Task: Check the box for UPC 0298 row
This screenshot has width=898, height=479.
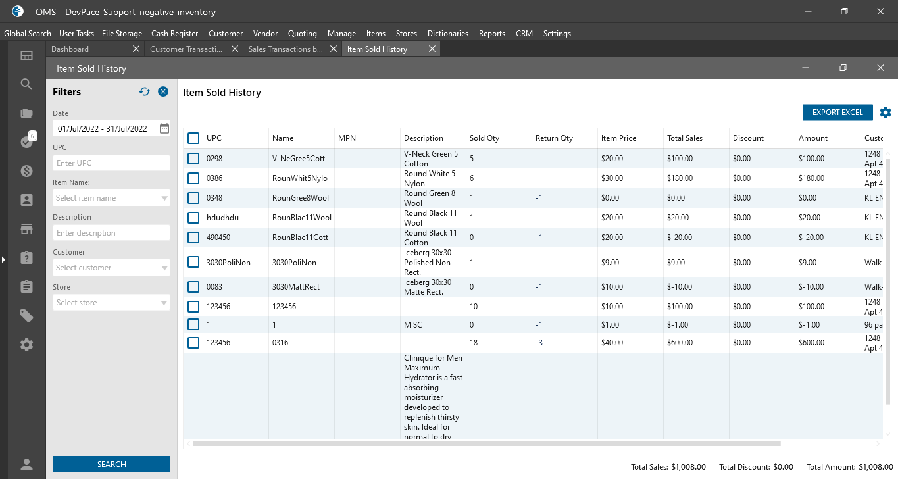Action: [193, 159]
